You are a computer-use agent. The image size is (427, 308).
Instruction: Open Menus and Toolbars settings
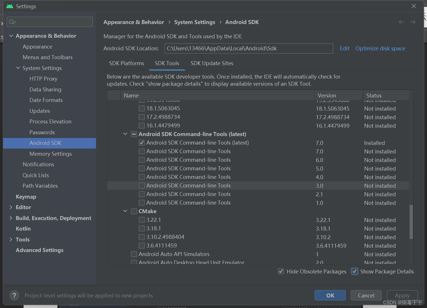tap(47, 57)
